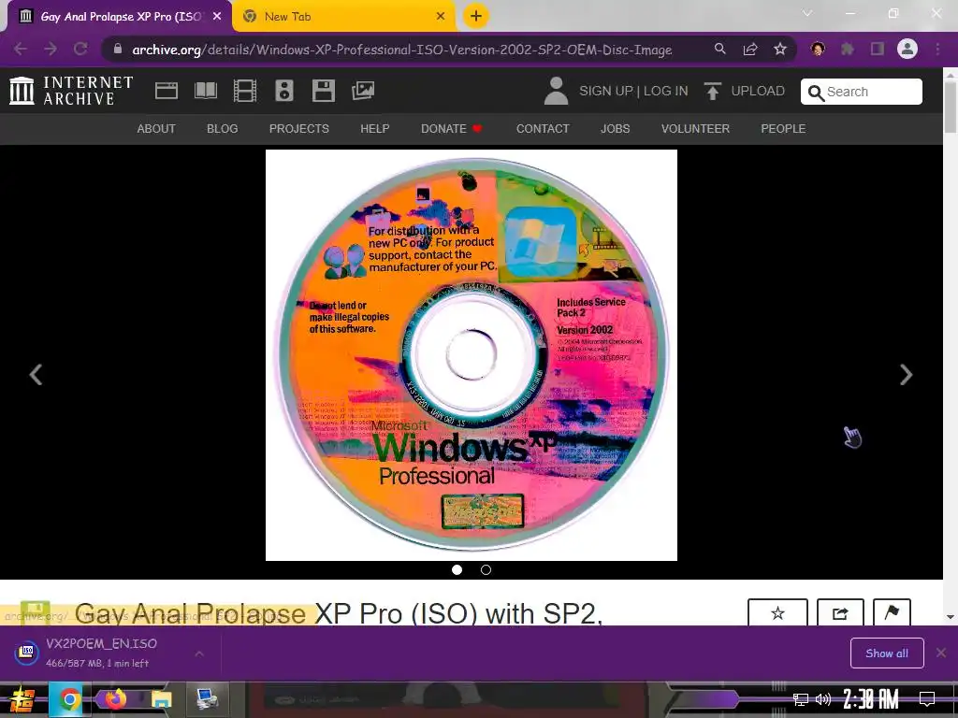Open the Video film strip icon
This screenshot has width=958, height=718.
(245, 91)
